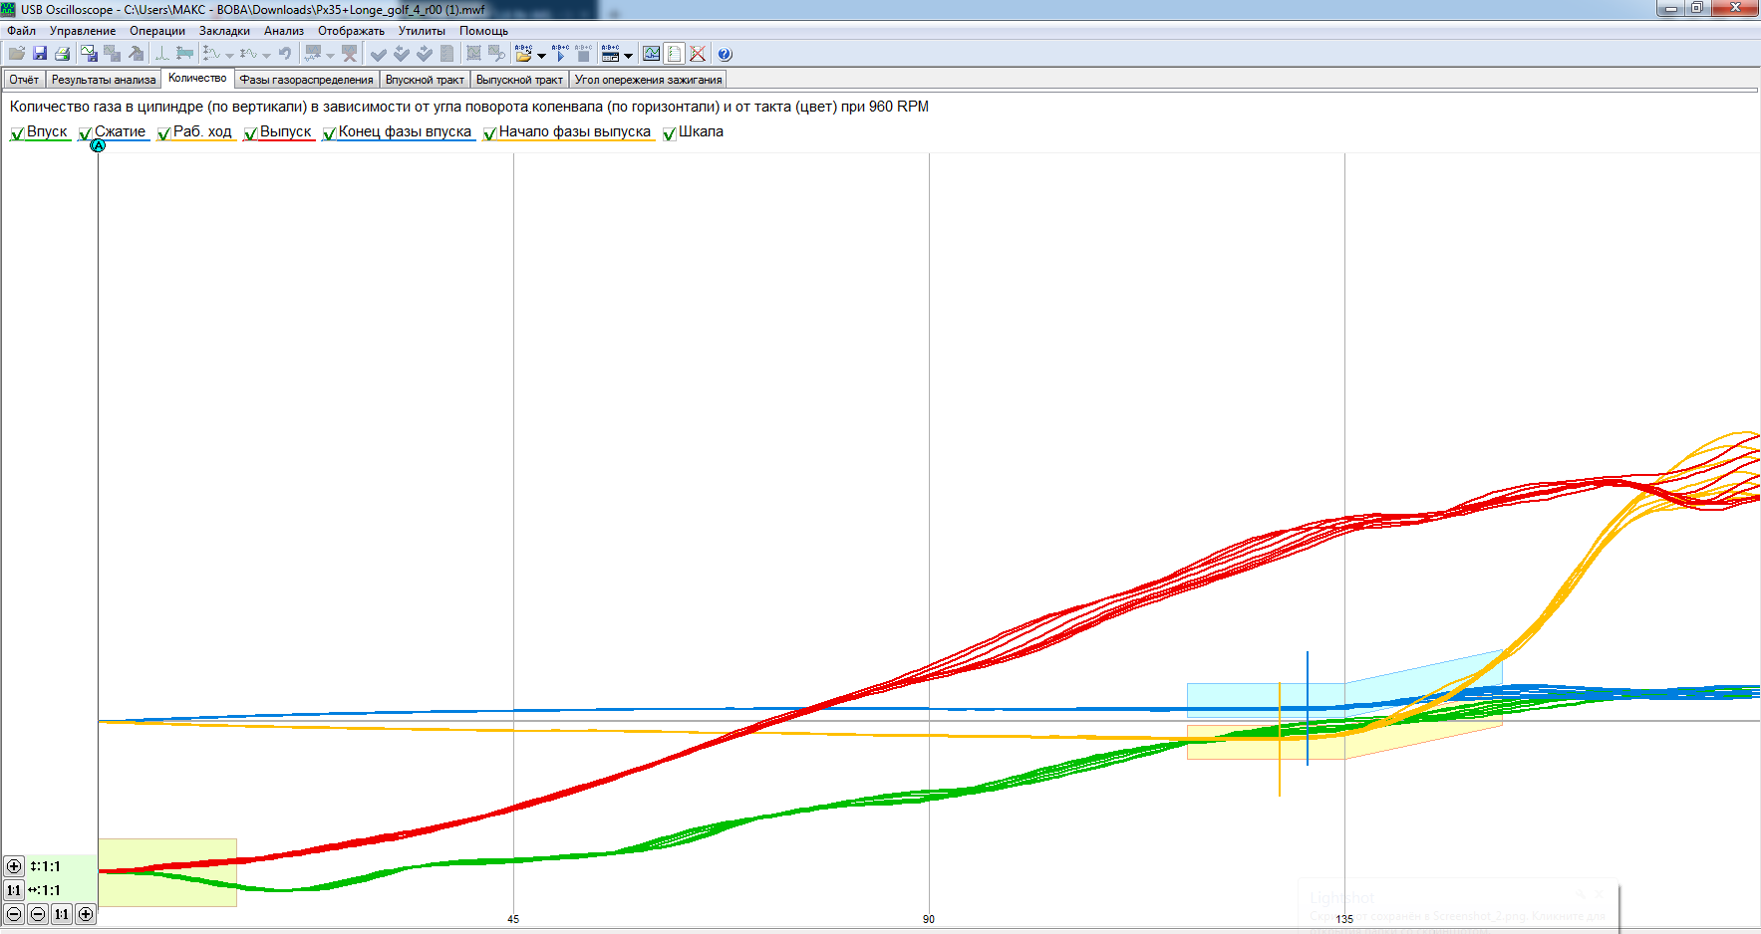Open the Утилиты menu
This screenshot has height=934, width=1761.
pos(422,31)
